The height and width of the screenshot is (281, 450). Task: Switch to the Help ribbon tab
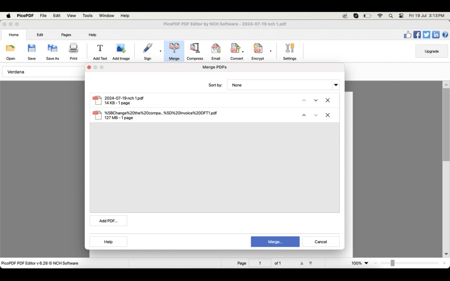pos(92,35)
